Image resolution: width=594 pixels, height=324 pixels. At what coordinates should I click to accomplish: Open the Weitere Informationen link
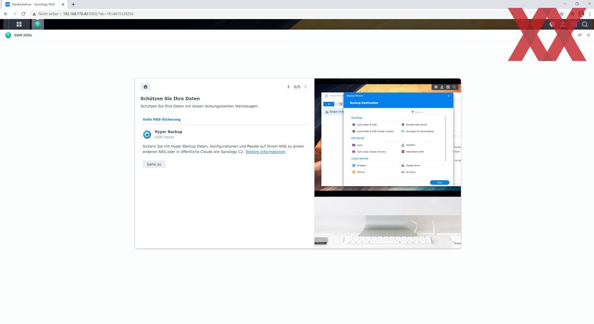pyautogui.click(x=266, y=152)
